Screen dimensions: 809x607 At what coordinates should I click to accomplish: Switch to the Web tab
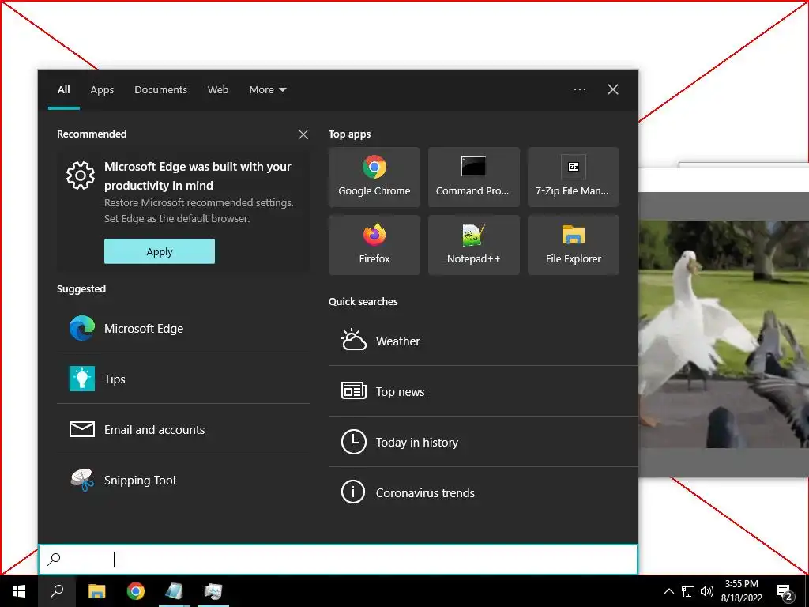[x=218, y=90]
